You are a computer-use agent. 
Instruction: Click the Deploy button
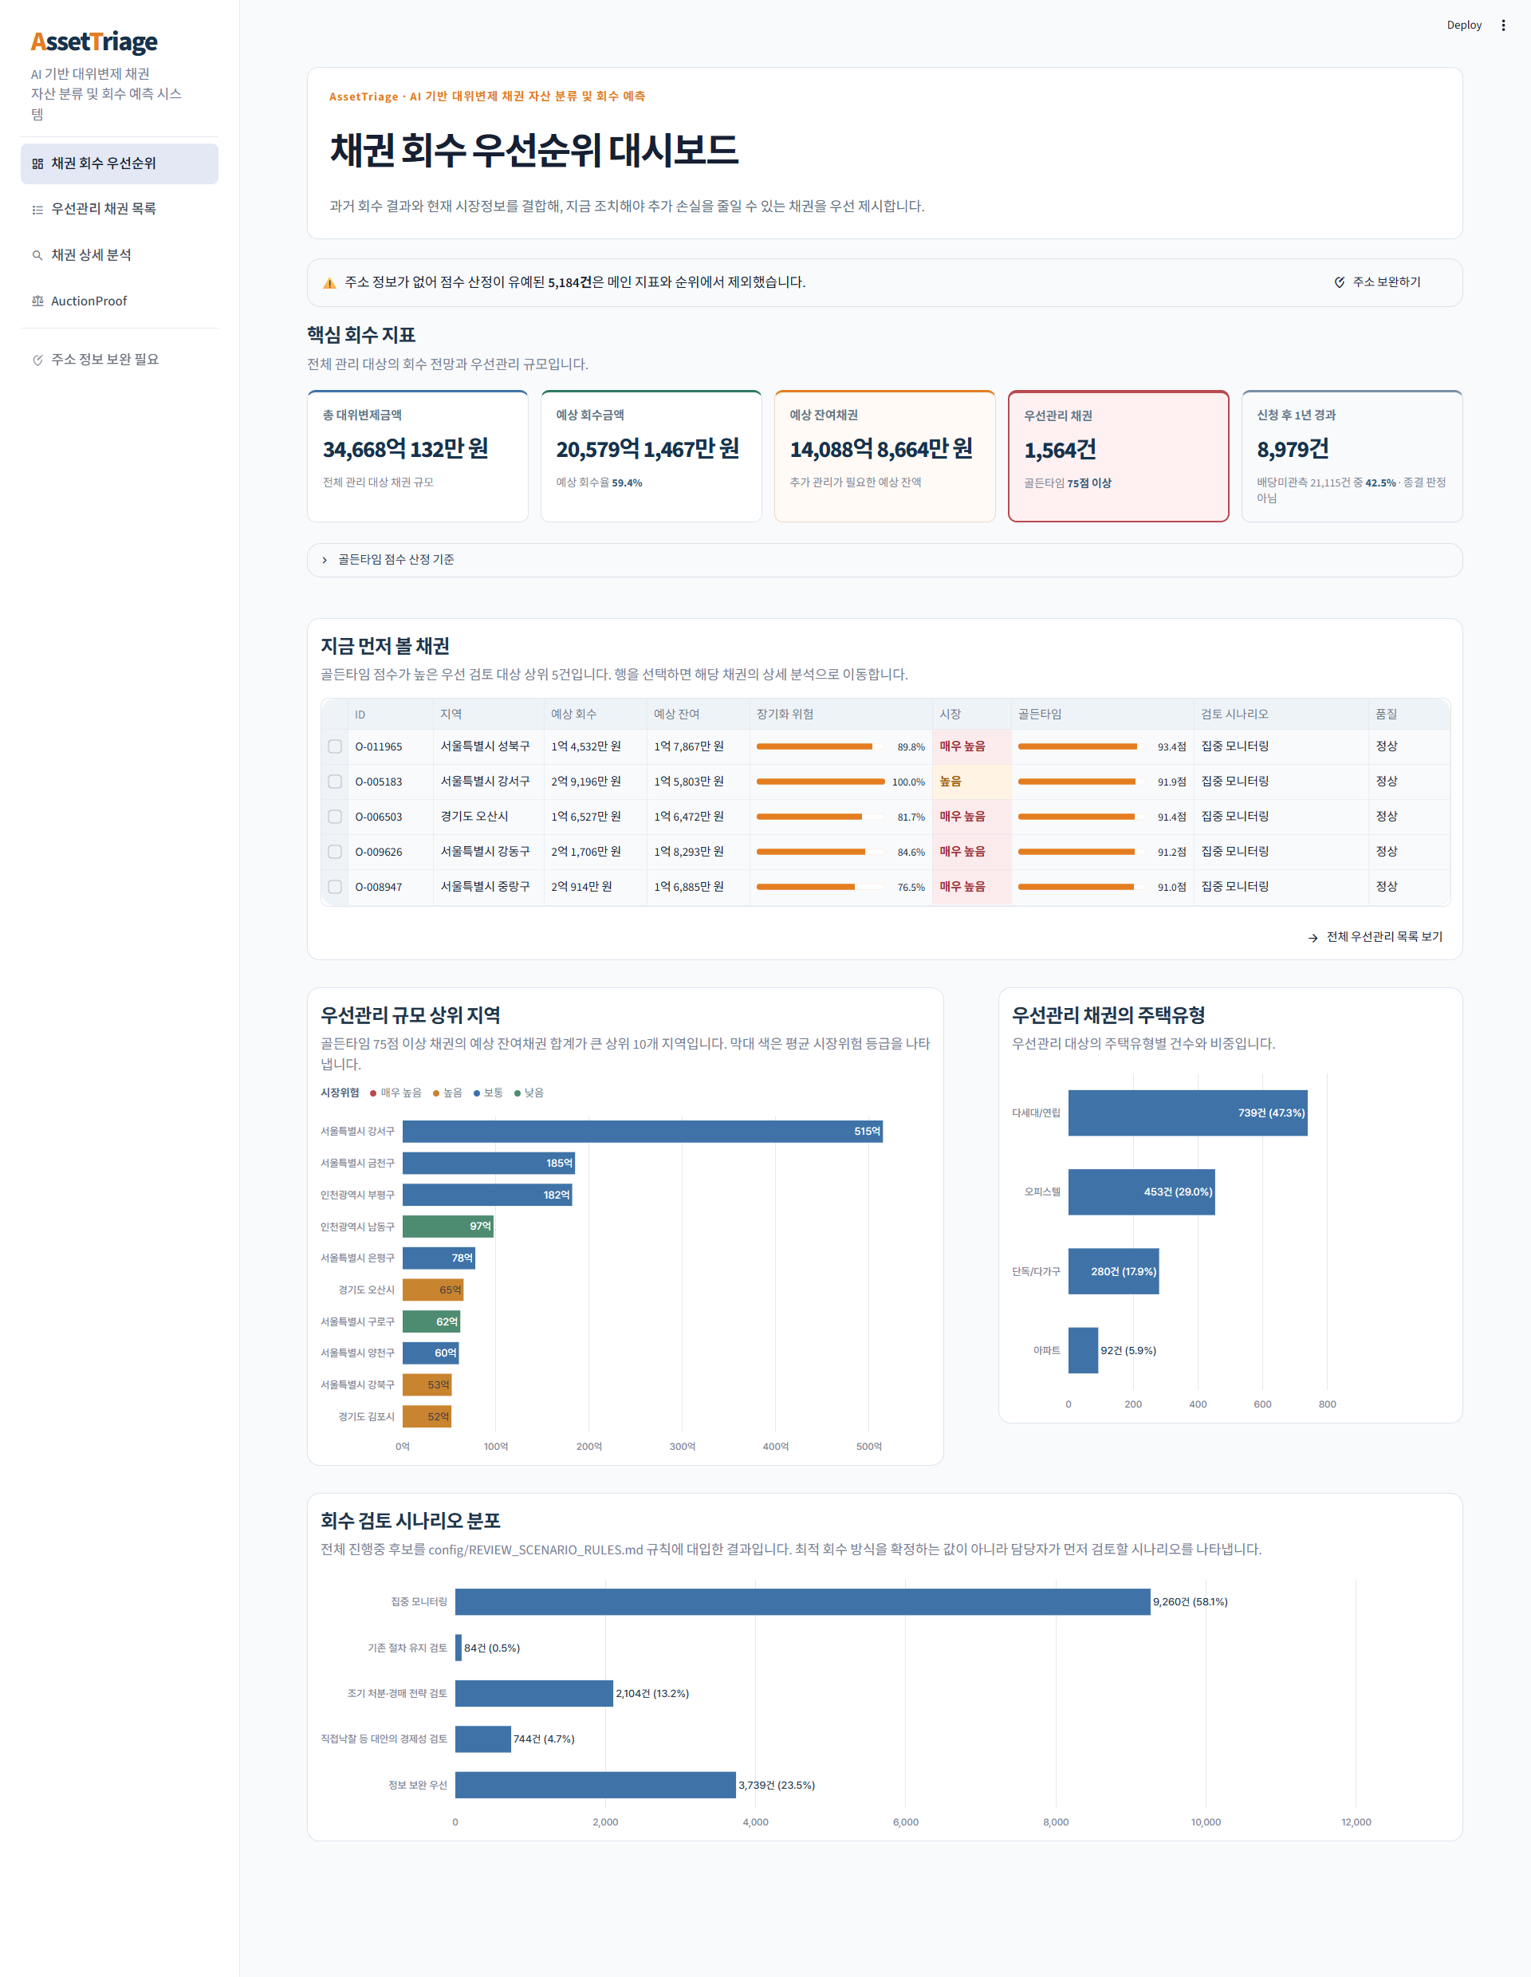coord(1463,26)
